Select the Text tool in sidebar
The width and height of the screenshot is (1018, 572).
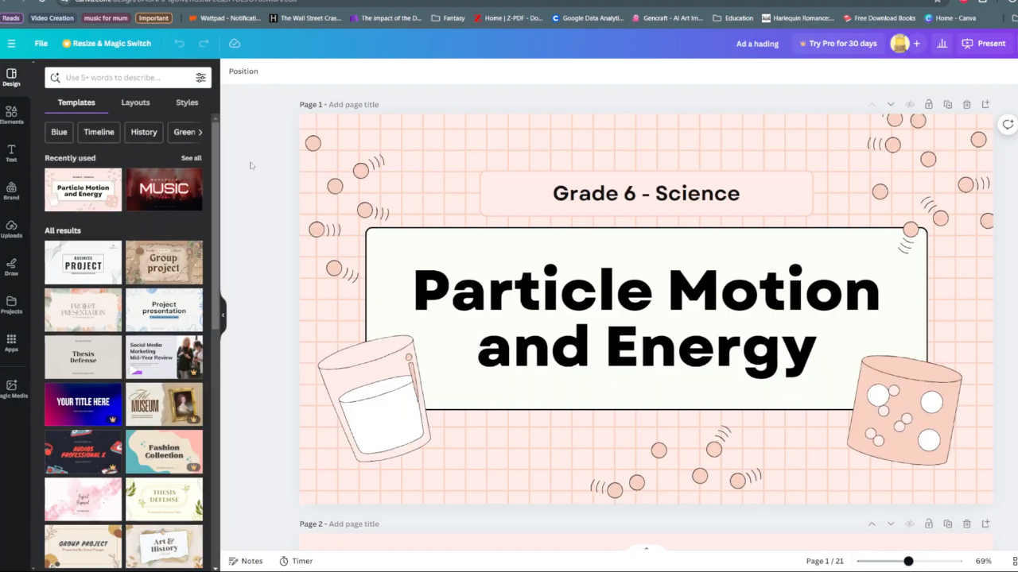point(11,153)
